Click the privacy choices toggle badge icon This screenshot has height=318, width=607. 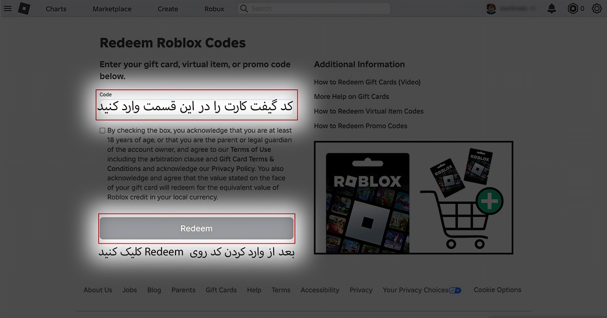[455, 290]
